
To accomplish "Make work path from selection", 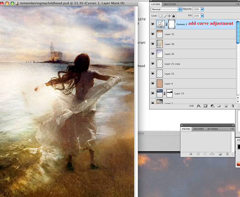I will [x=212, y=154].
